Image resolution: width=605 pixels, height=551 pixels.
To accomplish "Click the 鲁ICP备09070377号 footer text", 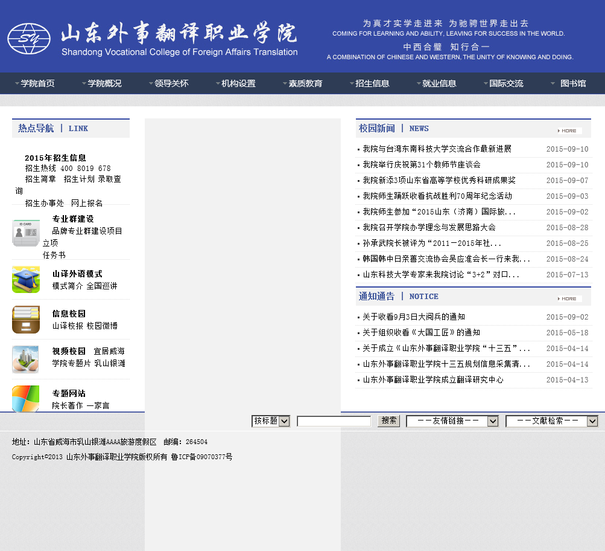I will 201,457.
